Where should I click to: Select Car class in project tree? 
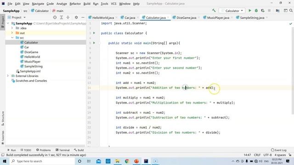(x=27, y=47)
